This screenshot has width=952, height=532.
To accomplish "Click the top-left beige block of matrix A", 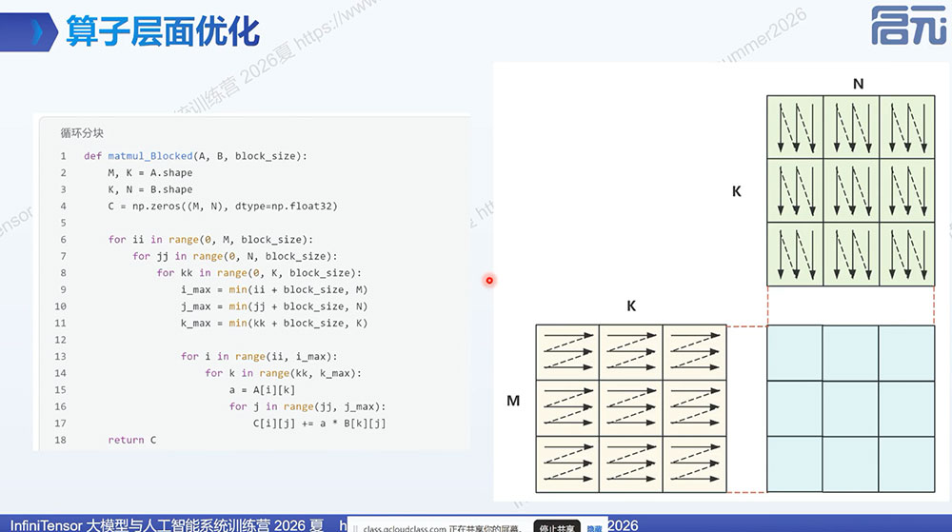I will (x=567, y=352).
